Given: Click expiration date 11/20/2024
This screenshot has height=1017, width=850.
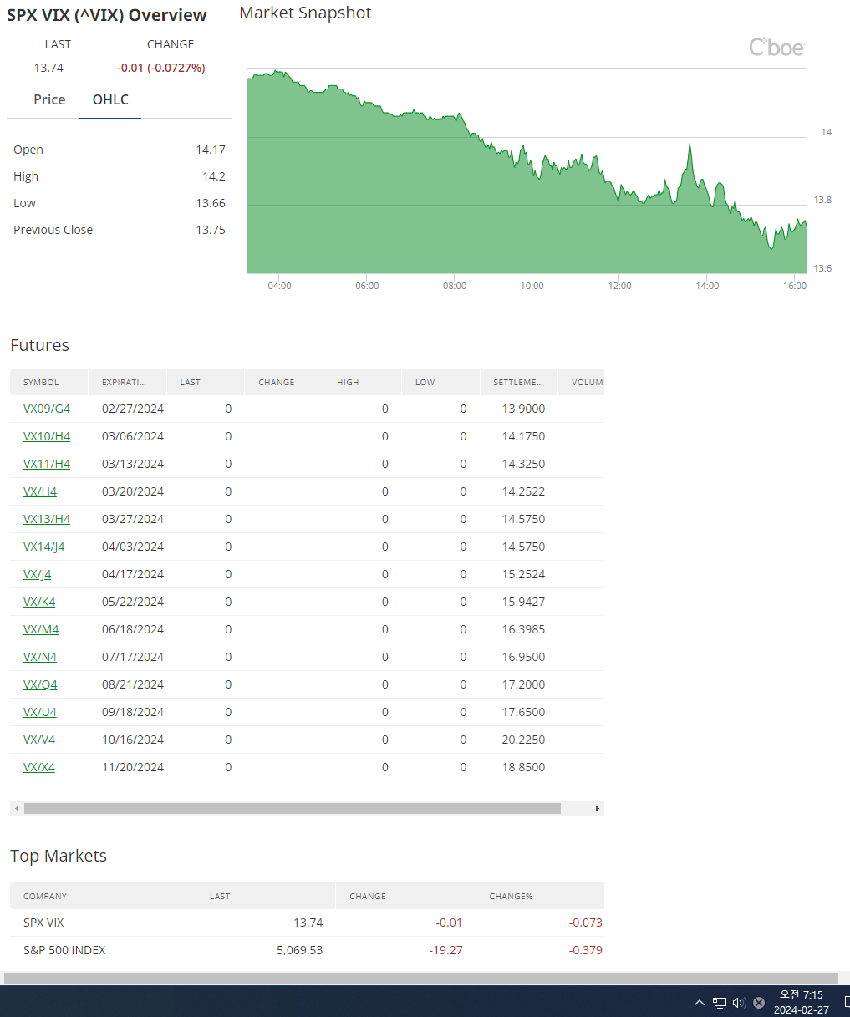Looking at the screenshot, I should pos(133,767).
